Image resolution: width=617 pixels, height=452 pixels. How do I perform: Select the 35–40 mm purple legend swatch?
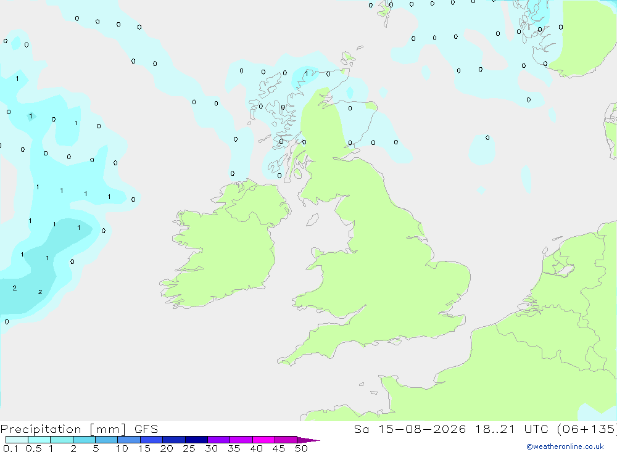(241, 440)
